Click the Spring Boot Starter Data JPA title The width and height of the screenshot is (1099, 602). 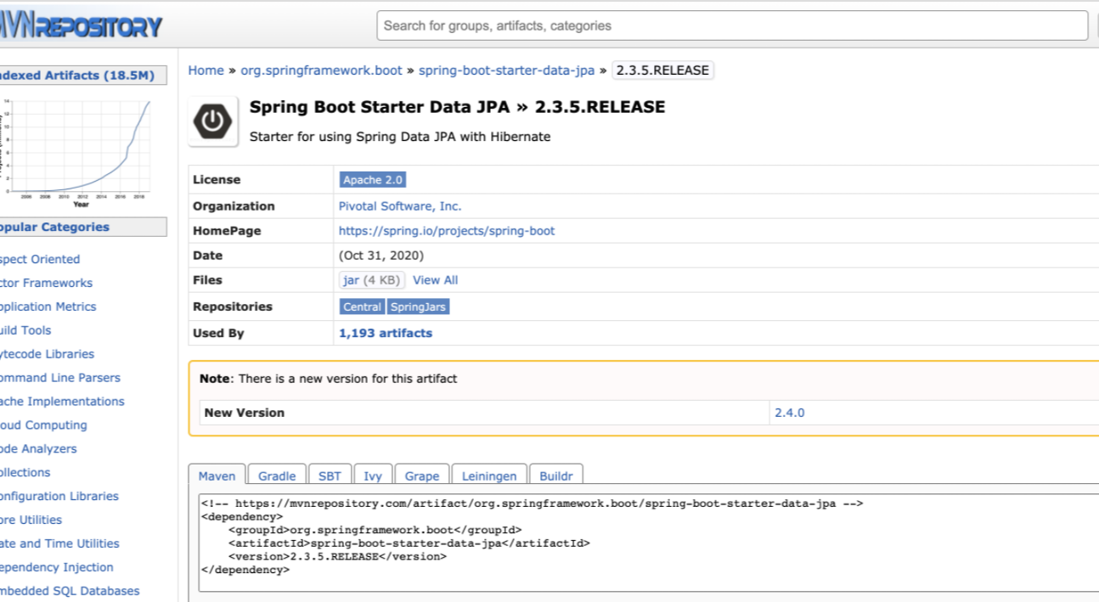457,107
